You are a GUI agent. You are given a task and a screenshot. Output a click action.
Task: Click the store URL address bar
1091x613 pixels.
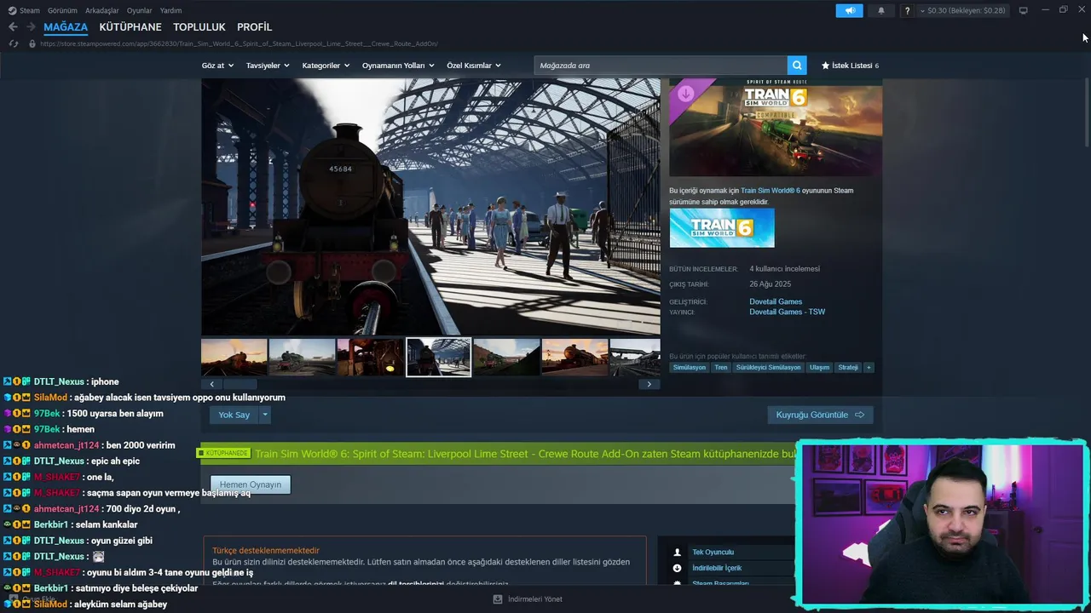[239, 43]
